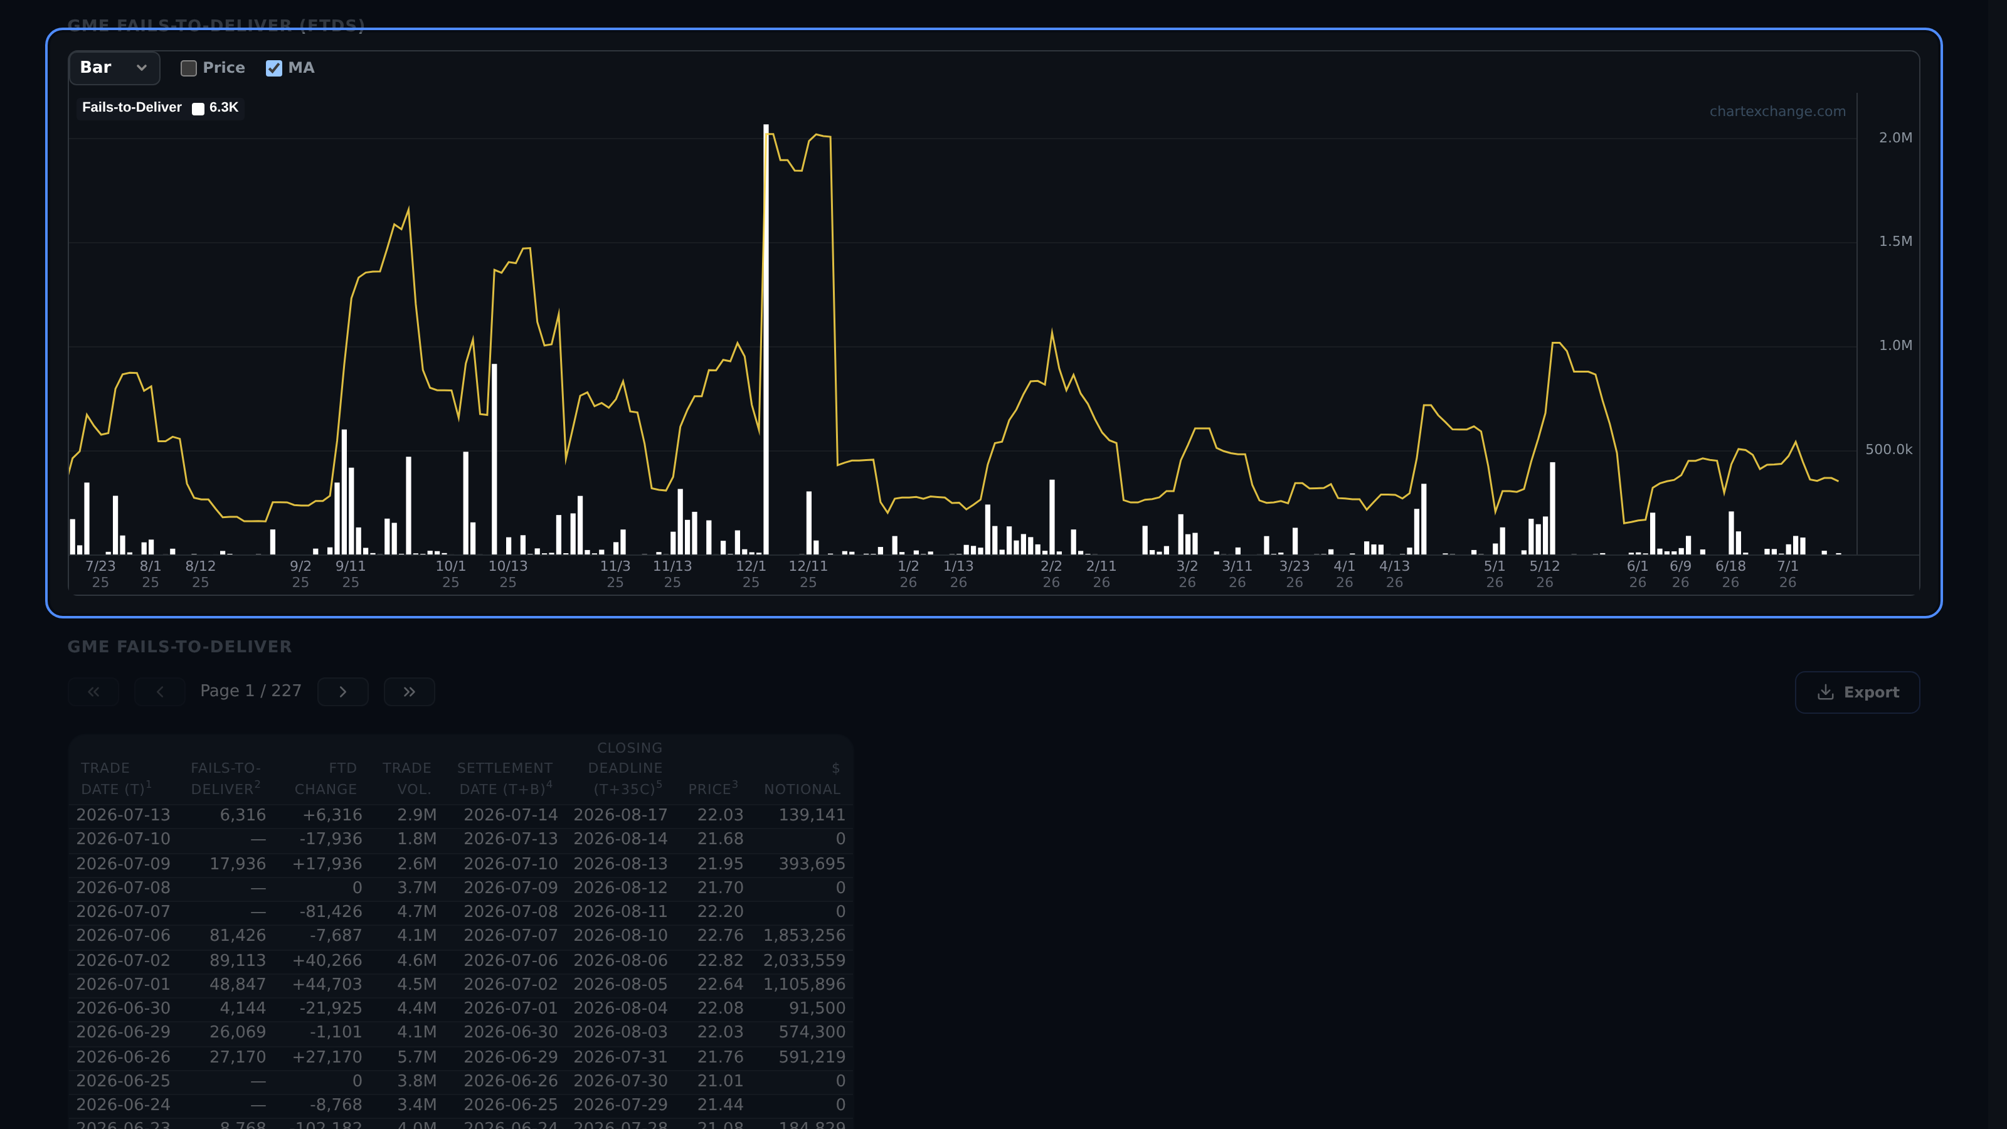Image resolution: width=2007 pixels, height=1129 pixels.
Task: Click the Trade Vol. column header
Action: (406, 778)
